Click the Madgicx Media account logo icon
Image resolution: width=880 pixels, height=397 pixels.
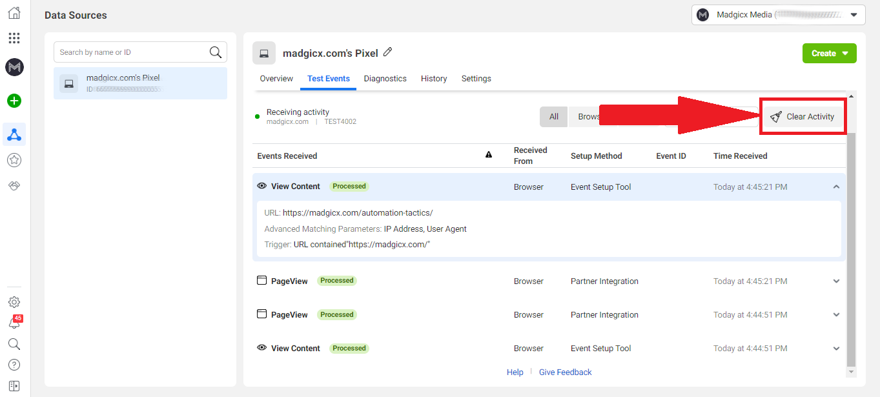pos(703,15)
